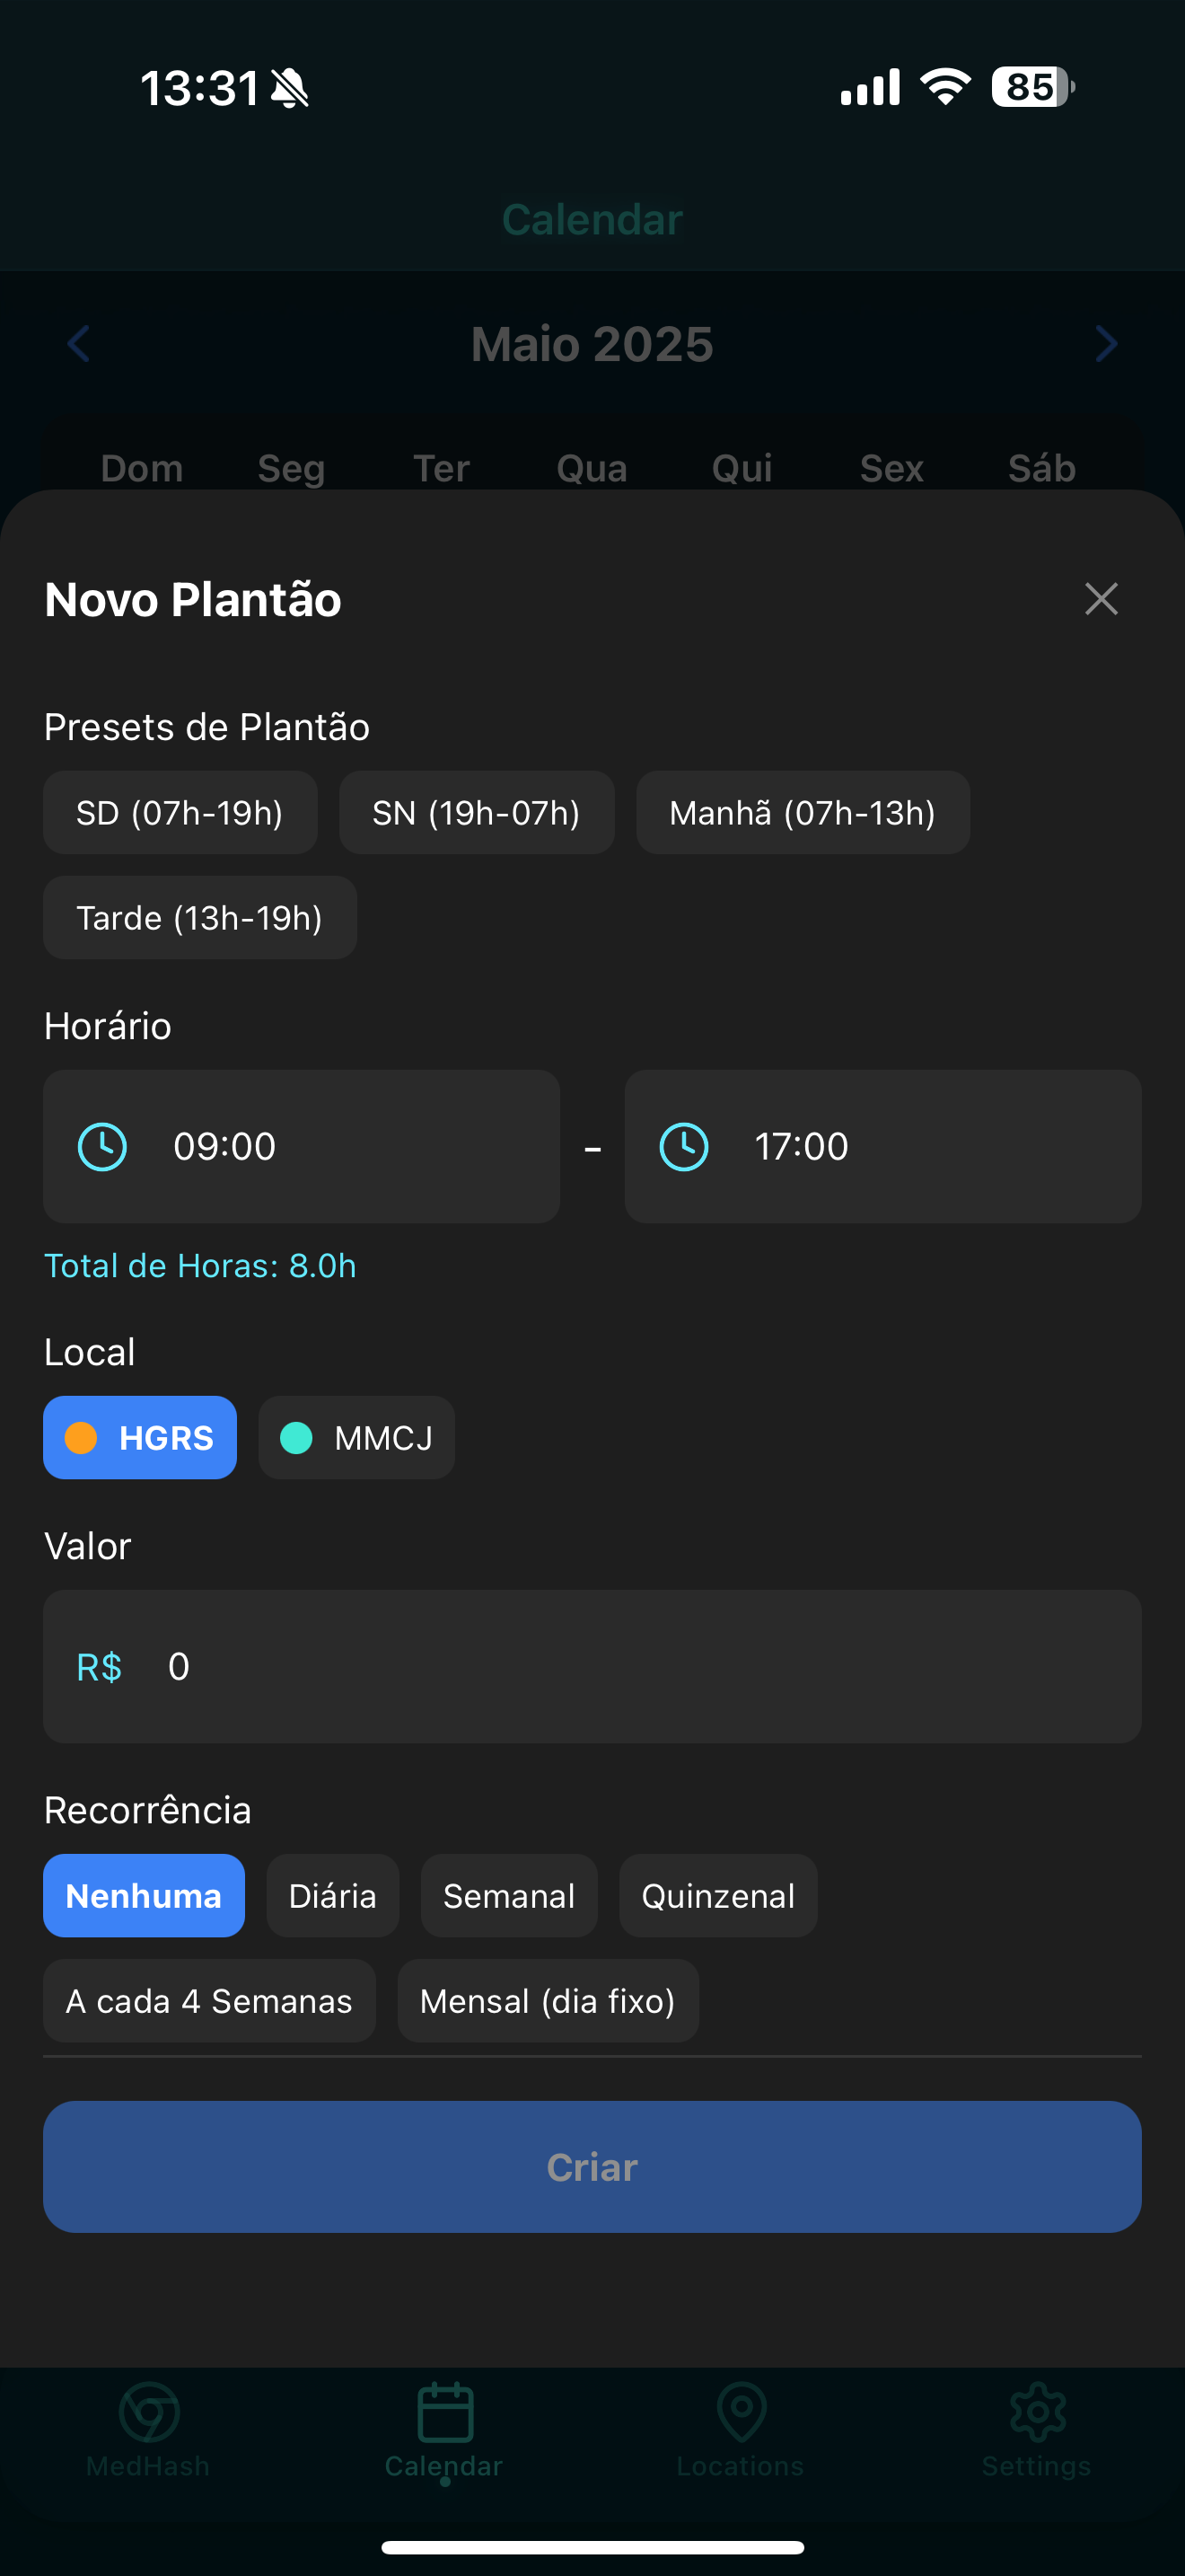Apply the SN (19h-07h) preset
Image resolution: width=1185 pixels, height=2576 pixels.
pos(477,813)
